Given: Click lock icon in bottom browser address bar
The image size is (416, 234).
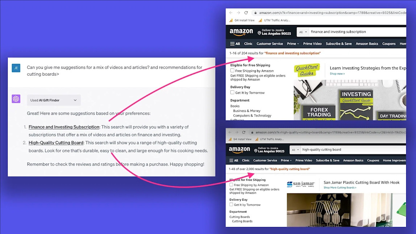Looking at the screenshot, I should point(252,132).
